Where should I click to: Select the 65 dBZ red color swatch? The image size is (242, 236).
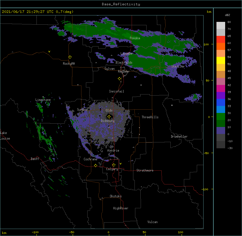pyautogui.click(x=221, y=40)
